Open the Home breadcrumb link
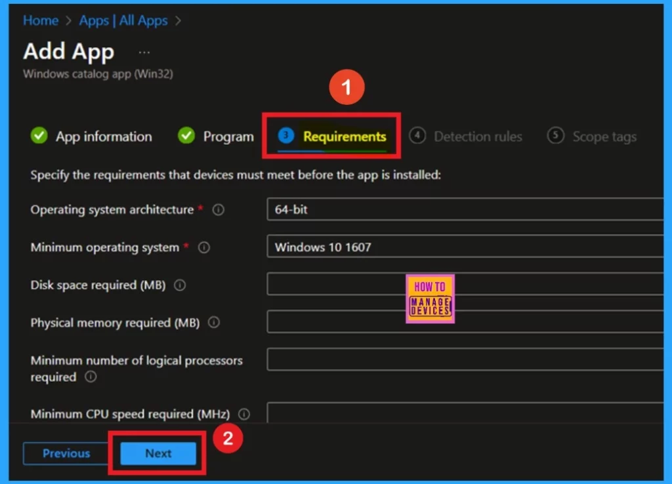 41,20
